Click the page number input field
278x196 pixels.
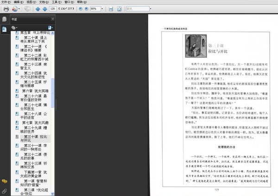[x=53, y=9]
